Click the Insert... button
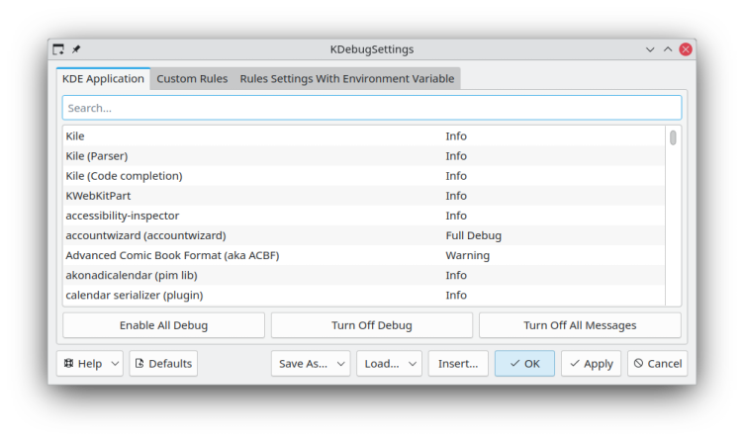Screen dimensions: 744x441 pyautogui.click(x=459, y=364)
